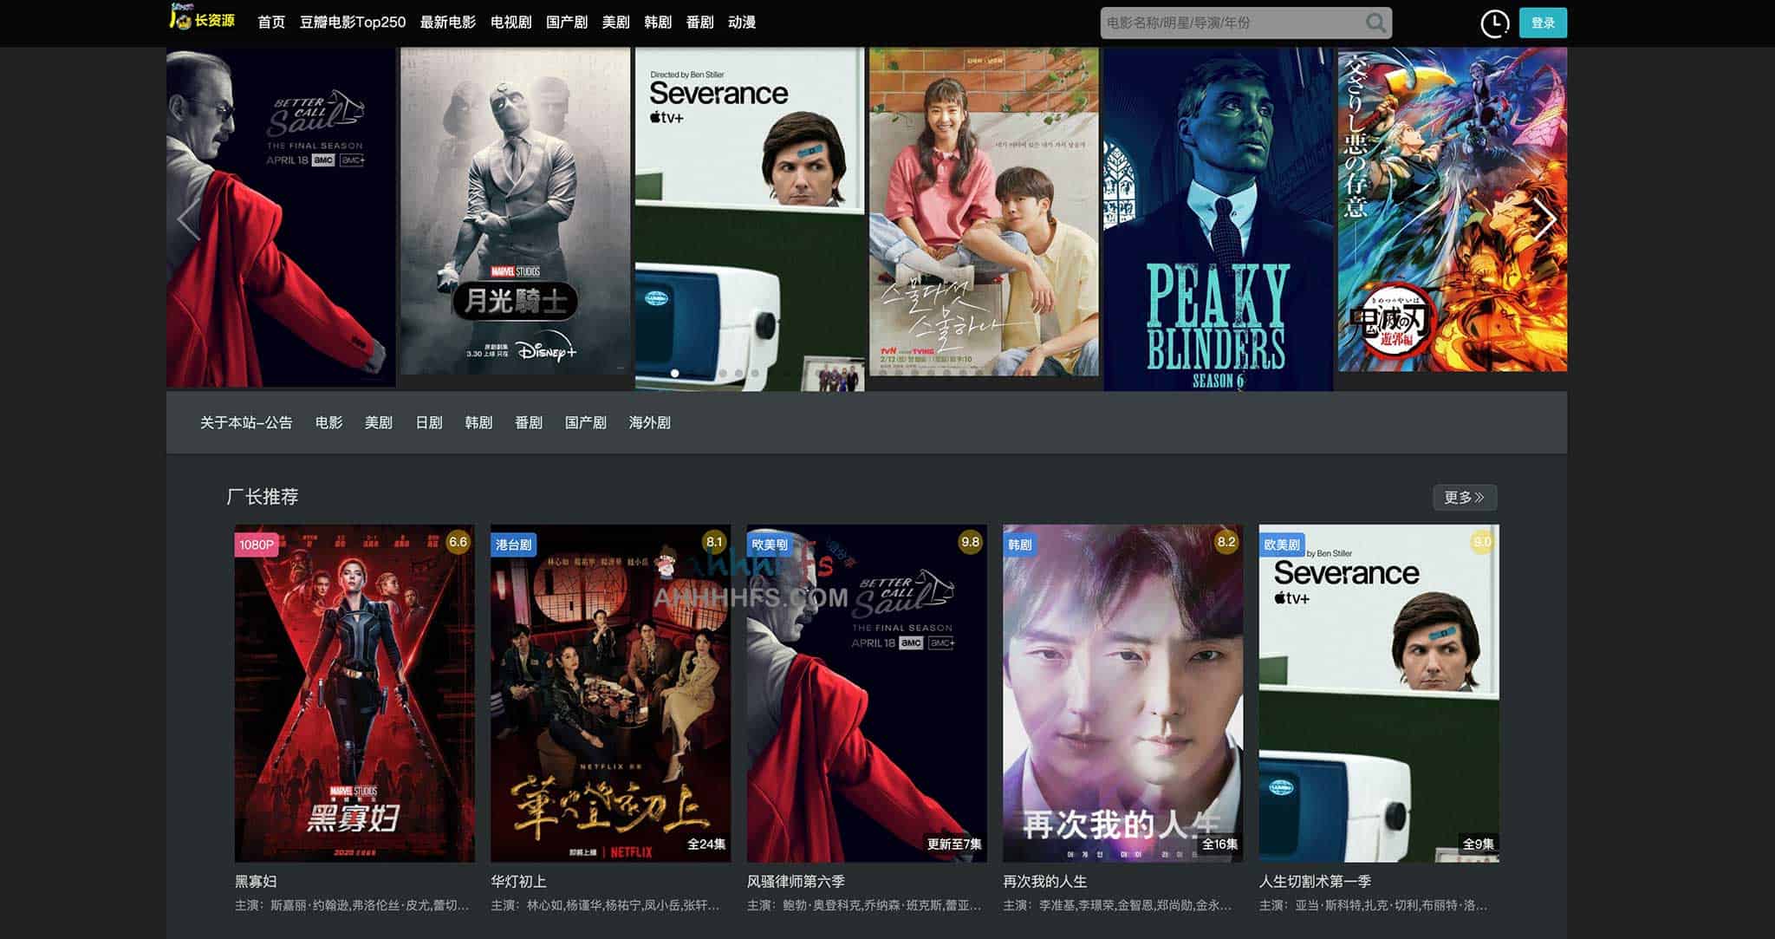
Task: Click the 8.1 rating badge on 华灯初上
Action: [x=714, y=542]
